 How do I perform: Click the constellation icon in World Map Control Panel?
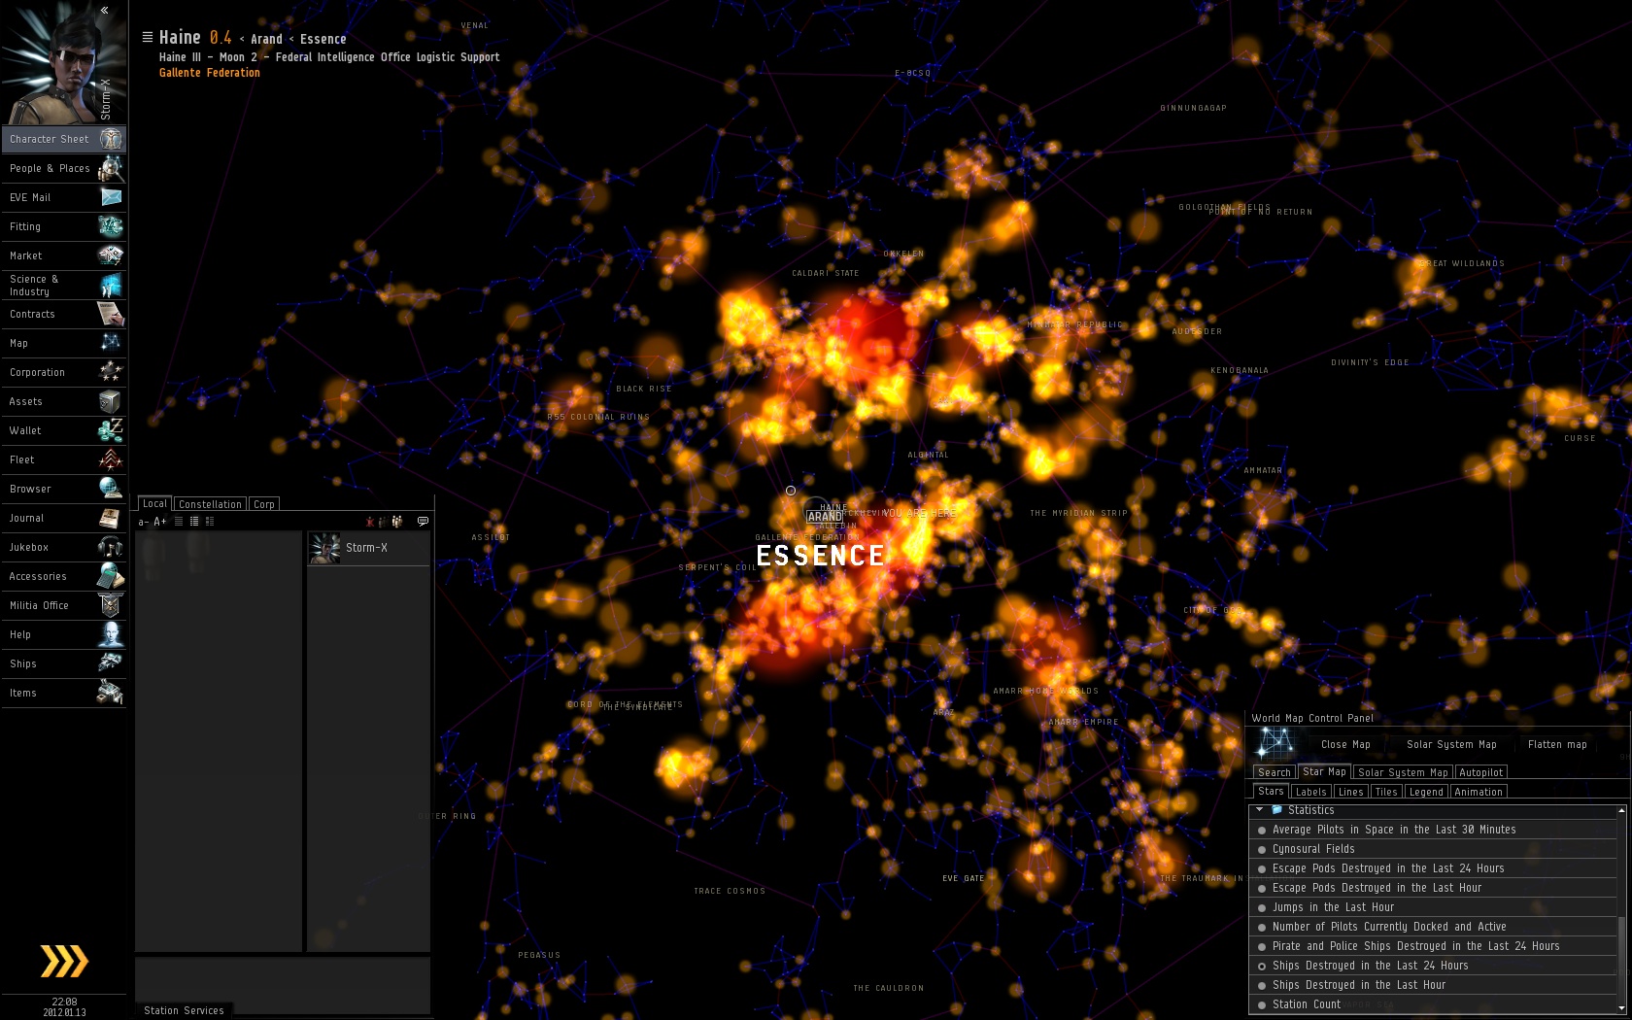point(1275,744)
